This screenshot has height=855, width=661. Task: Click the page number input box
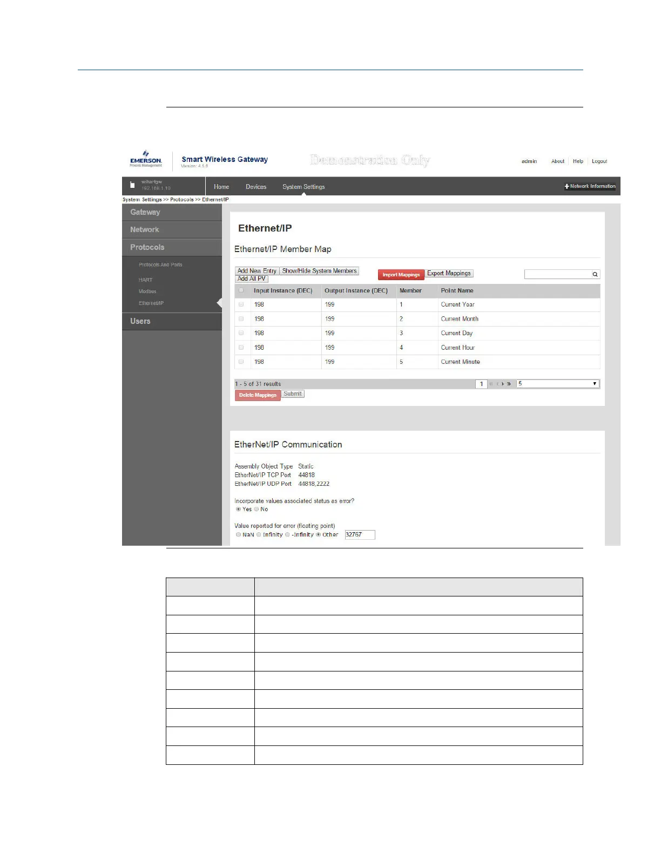pos(481,384)
